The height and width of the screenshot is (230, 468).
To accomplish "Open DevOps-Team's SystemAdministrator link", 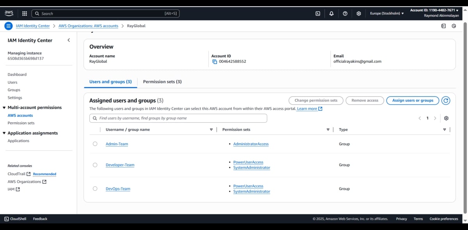I will pos(252,191).
